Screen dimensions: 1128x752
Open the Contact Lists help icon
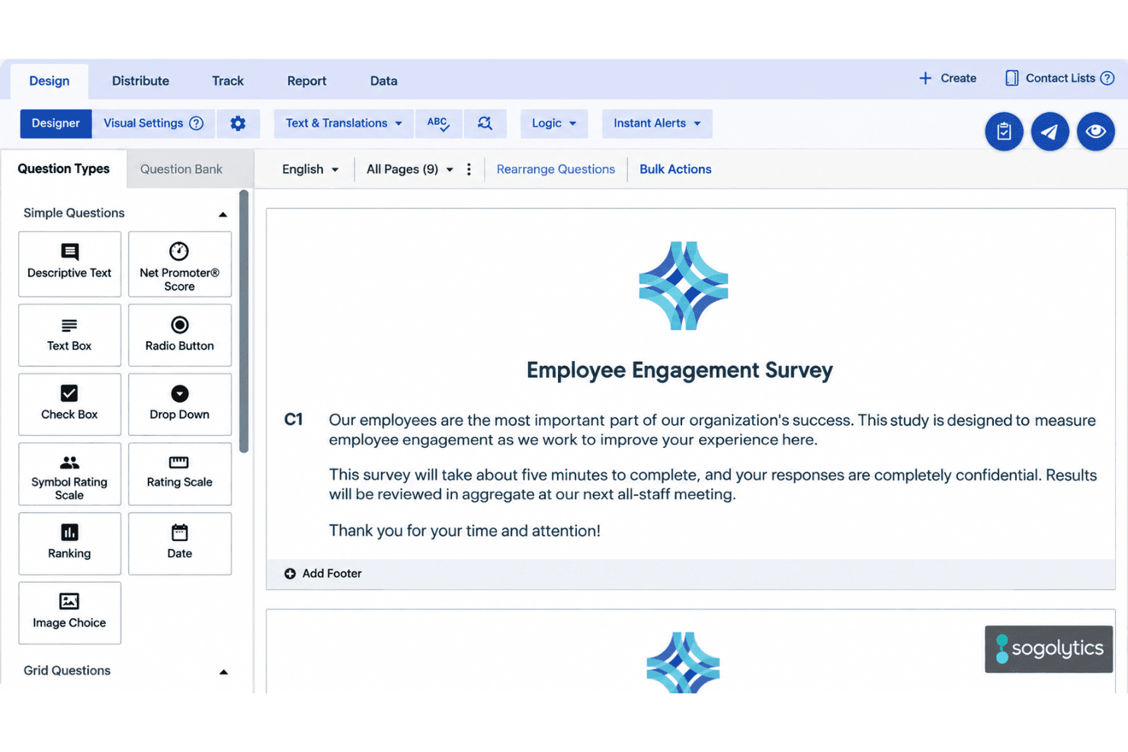1107,78
